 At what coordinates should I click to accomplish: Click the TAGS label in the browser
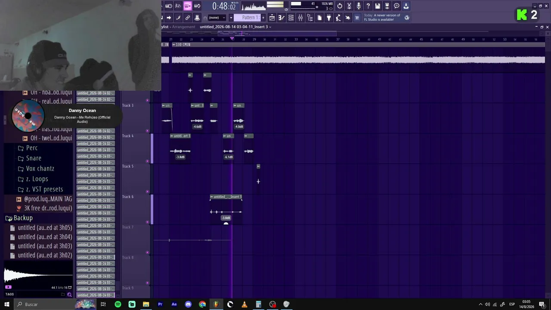(x=9, y=294)
